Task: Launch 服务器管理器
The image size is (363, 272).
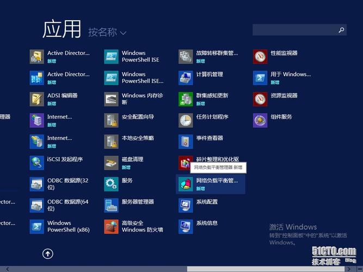Action: pos(129,205)
